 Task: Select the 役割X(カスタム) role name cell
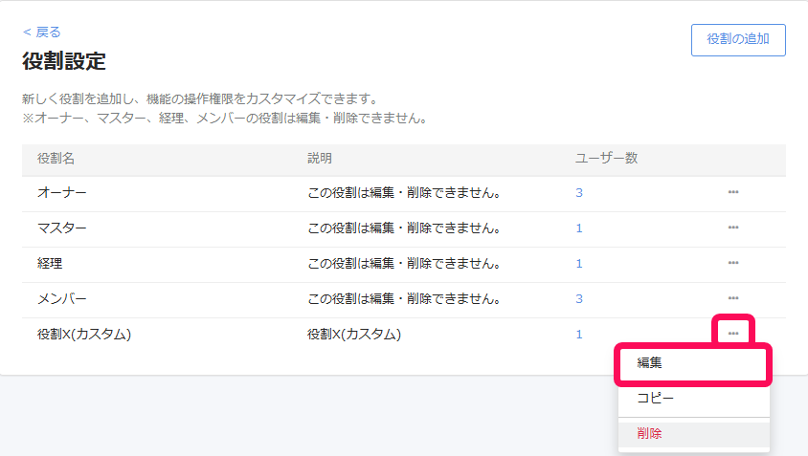84,334
